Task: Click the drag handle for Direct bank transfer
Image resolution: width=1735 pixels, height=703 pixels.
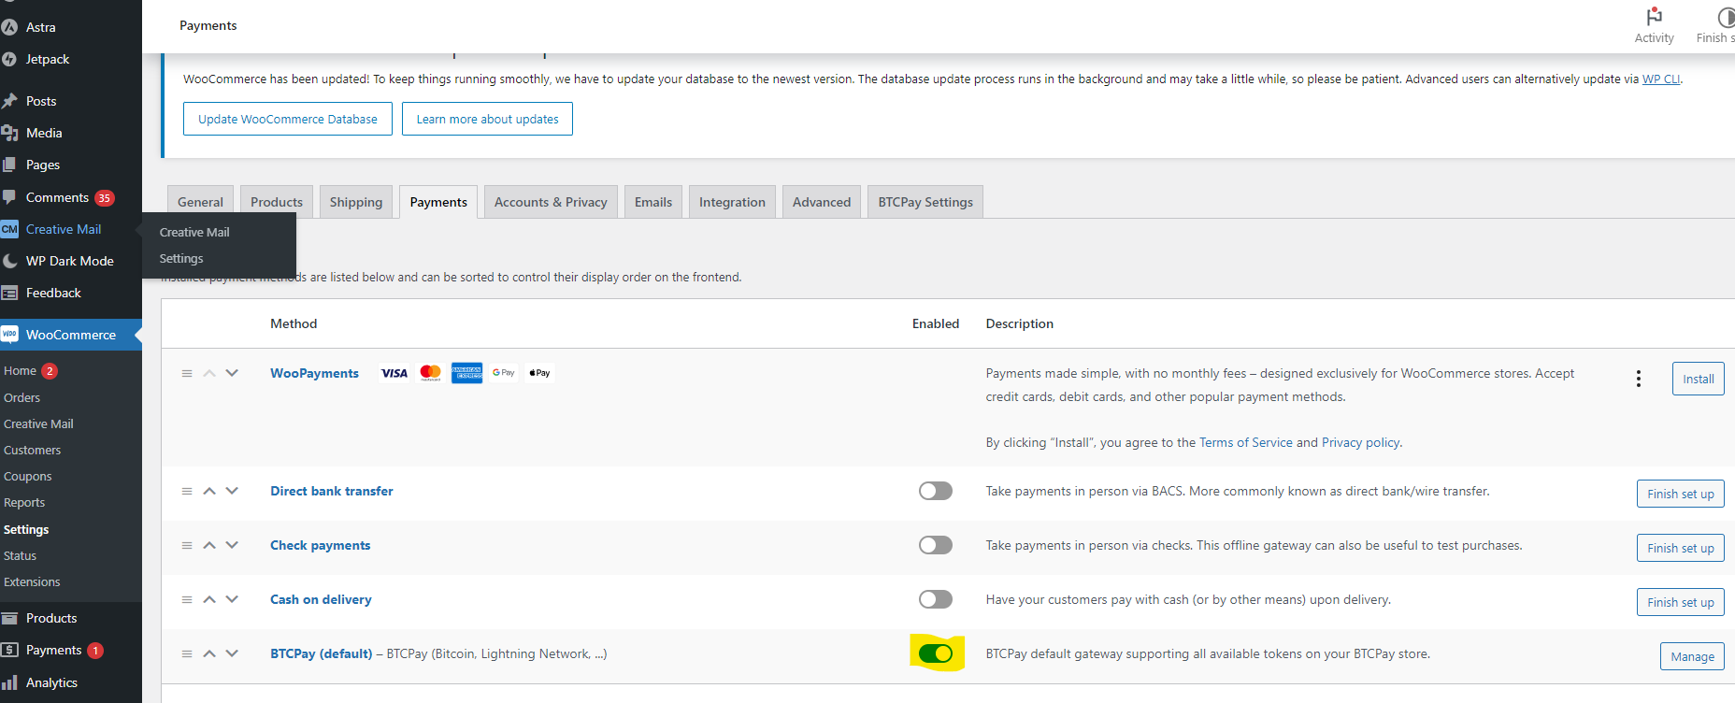Action: 187,491
